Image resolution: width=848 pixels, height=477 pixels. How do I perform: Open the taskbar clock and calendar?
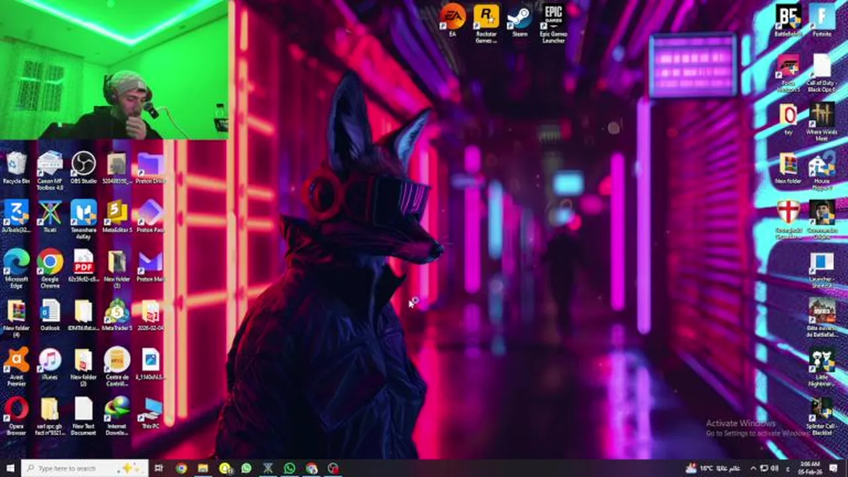[810, 468]
